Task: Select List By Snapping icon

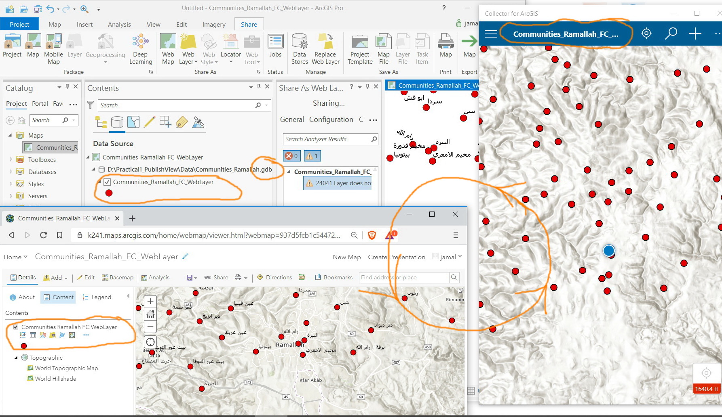Action: [166, 122]
